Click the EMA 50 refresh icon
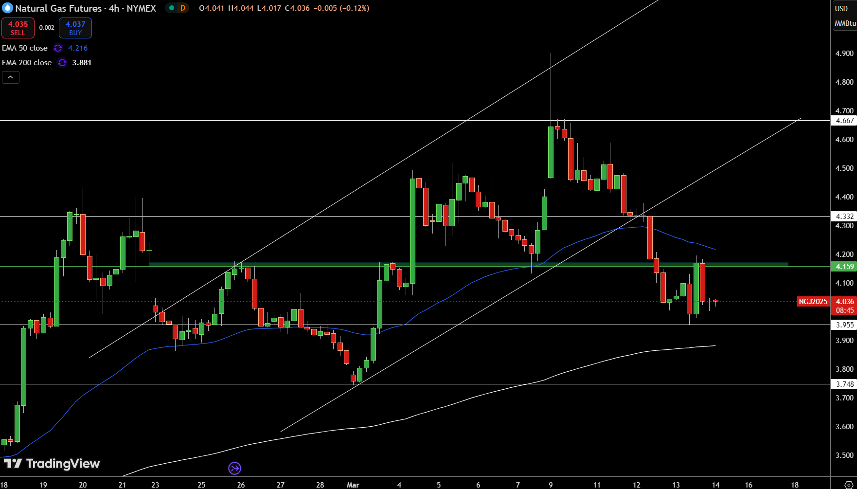The image size is (857, 489). point(58,48)
